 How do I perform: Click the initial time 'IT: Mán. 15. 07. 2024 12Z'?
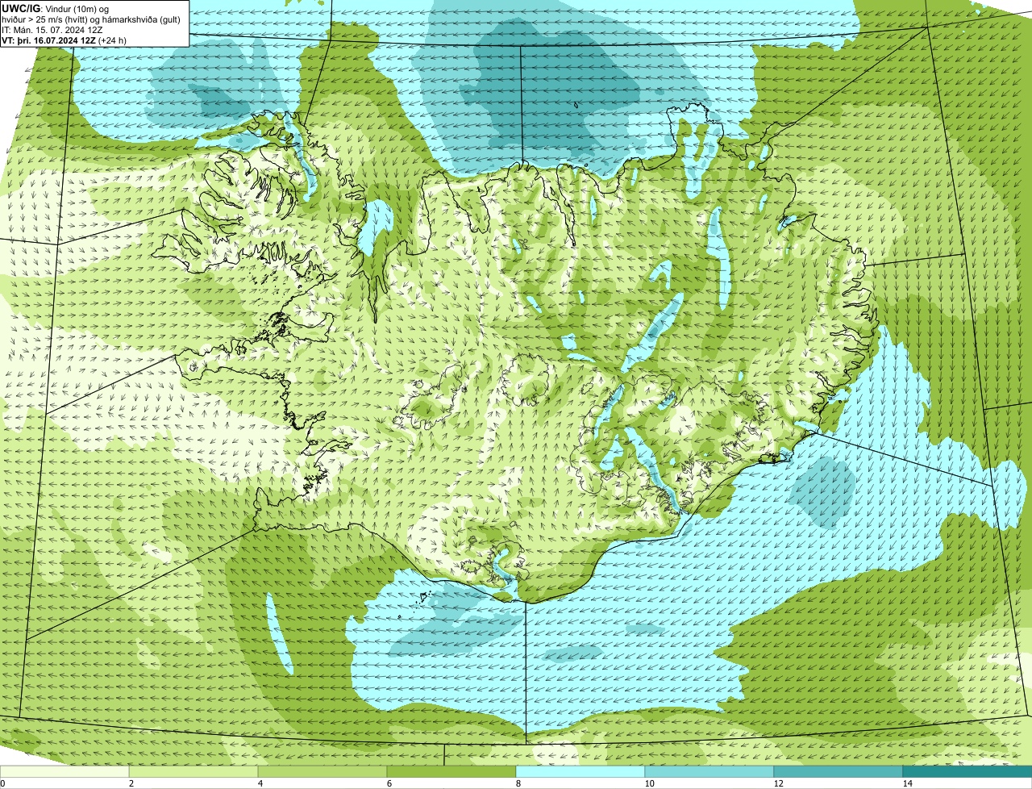pyautogui.click(x=52, y=29)
